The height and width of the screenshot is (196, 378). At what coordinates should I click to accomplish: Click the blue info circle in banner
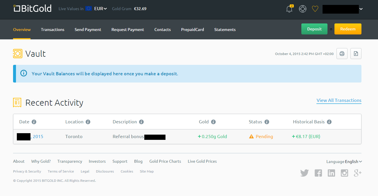coord(24,74)
